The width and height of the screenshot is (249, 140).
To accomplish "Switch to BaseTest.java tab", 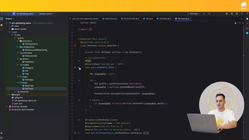I will (110, 19).
